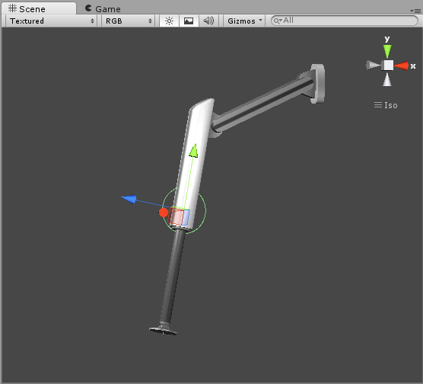Open the RGB render mode dropdown
Screen dimensions: 423x384
[129, 21]
